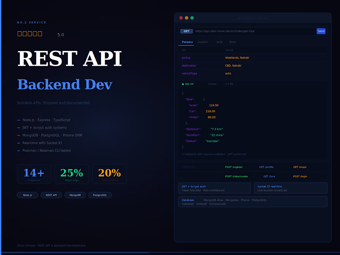Click the Alicia Kimani footer credit
Viewport: 340px width, 255px height.
(51, 246)
